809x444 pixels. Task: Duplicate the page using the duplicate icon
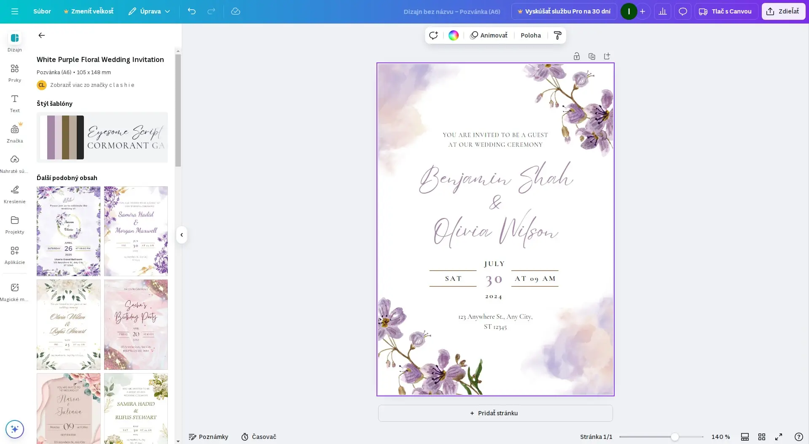coord(592,57)
